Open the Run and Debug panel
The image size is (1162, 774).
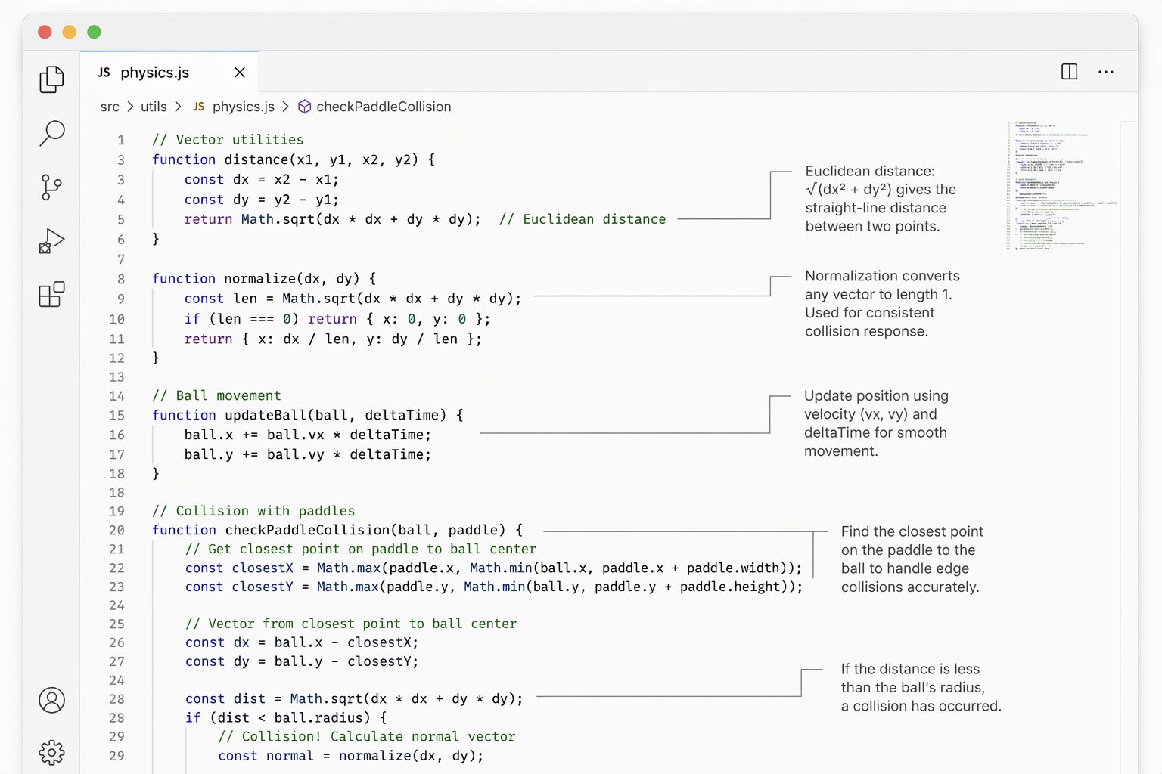tap(51, 240)
